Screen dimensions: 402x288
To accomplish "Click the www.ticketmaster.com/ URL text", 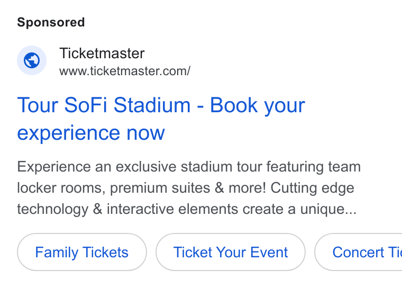I will pos(125,71).
